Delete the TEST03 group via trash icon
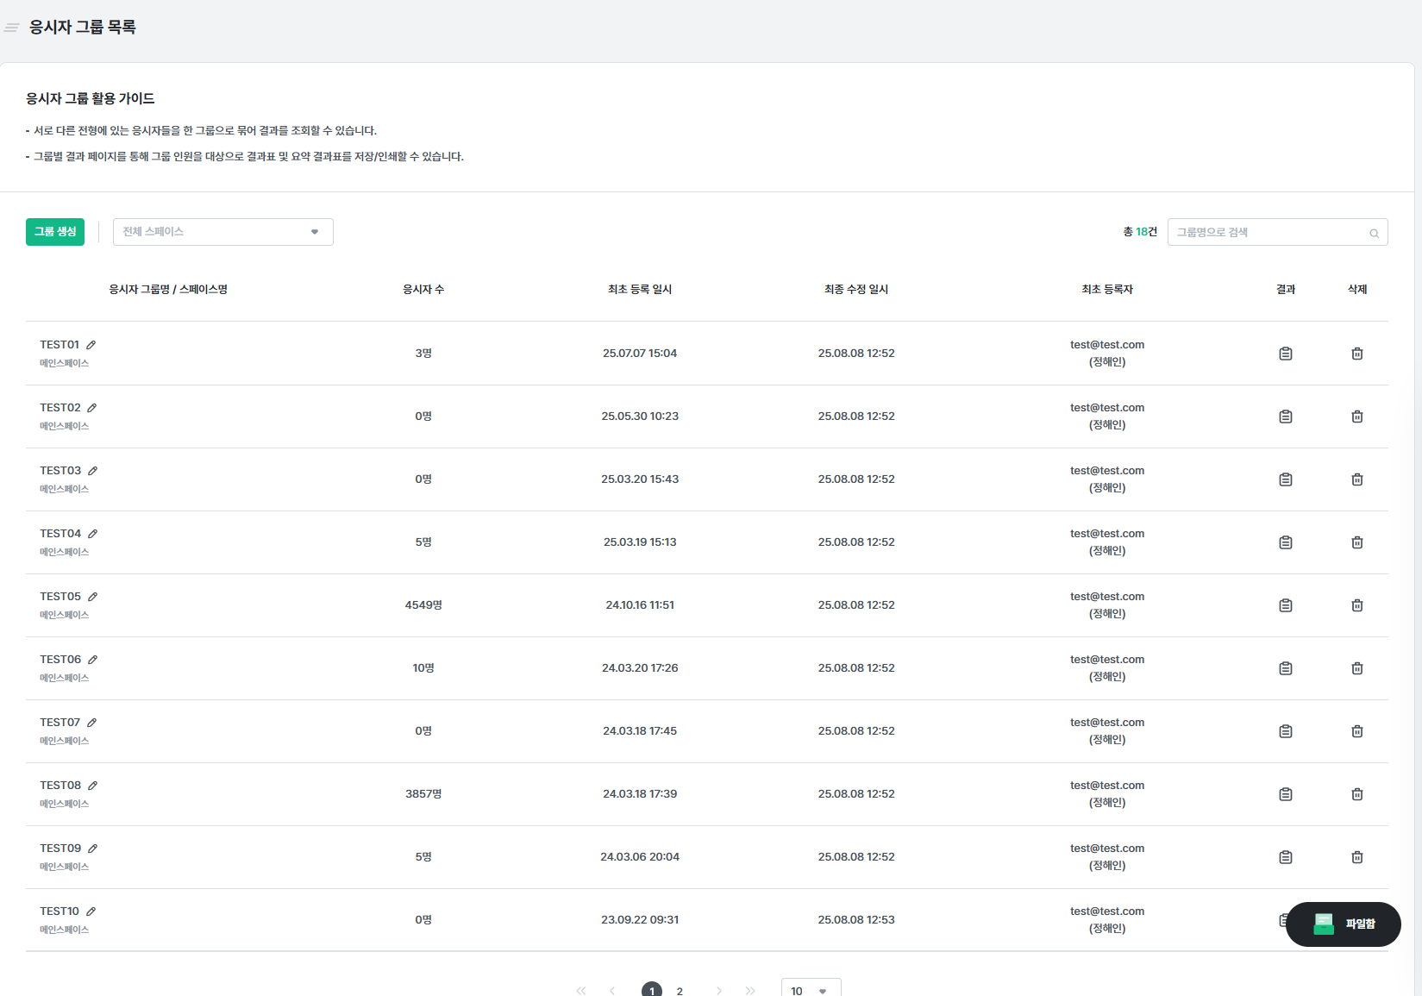Image resolution: width=1422 pixels, height=996 pixels. (x=1356, y=479)
